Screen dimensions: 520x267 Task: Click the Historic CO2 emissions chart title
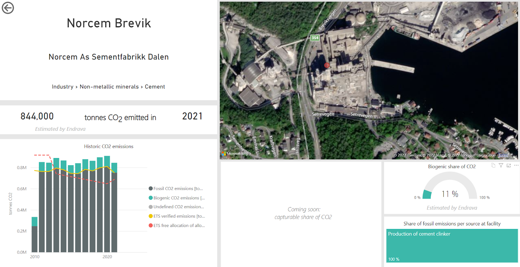[109, 147]
